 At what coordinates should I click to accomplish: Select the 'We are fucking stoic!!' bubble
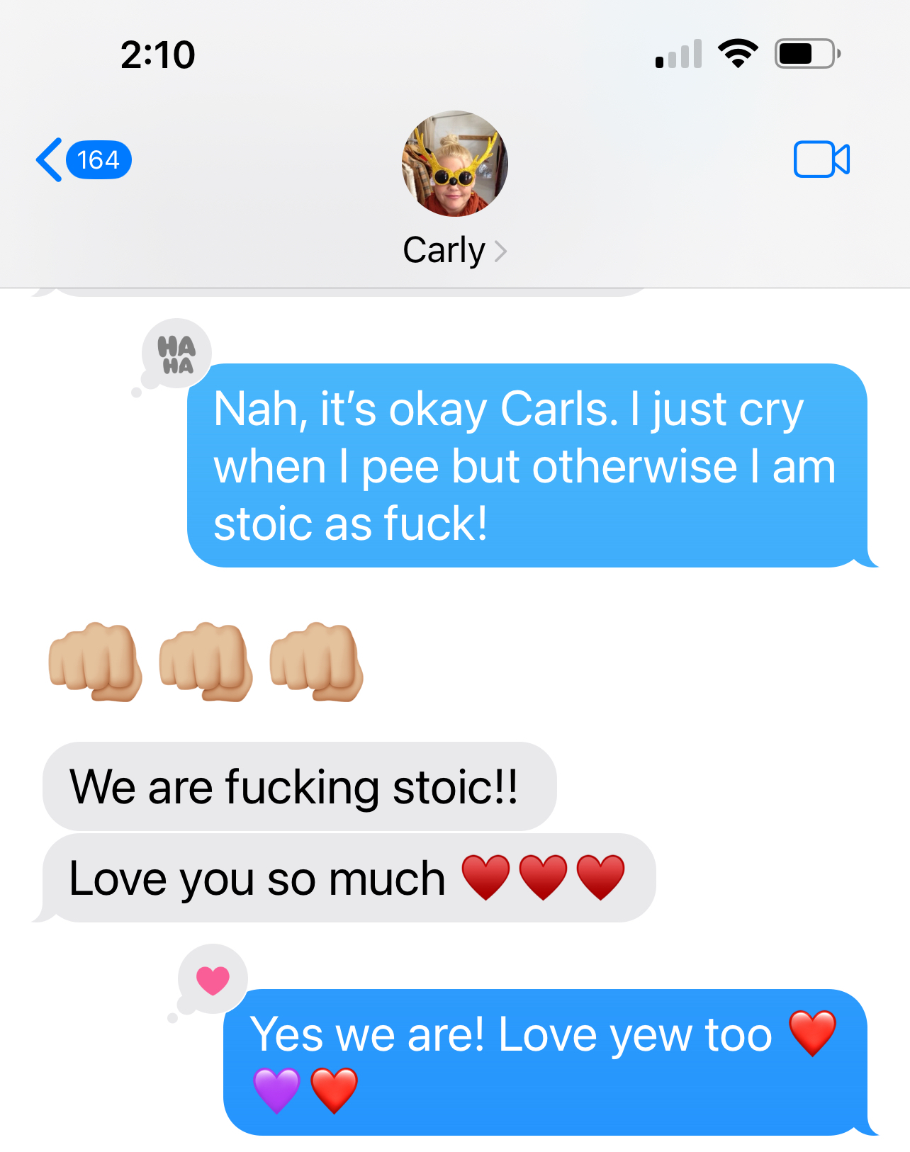[300, 786]
